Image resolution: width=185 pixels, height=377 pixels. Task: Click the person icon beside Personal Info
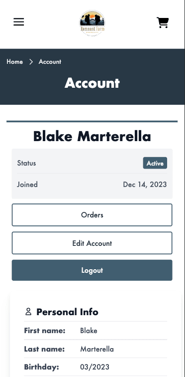(x=28, y=312)
